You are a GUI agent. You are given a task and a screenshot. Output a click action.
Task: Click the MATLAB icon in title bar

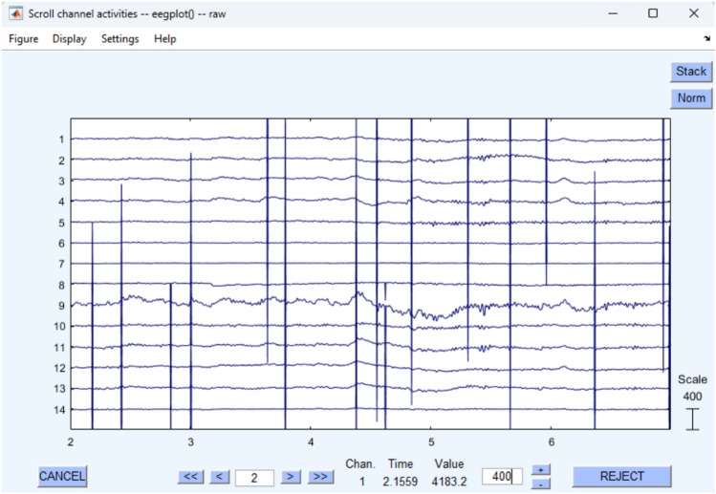pyautogui.click(x=16, y=13)
